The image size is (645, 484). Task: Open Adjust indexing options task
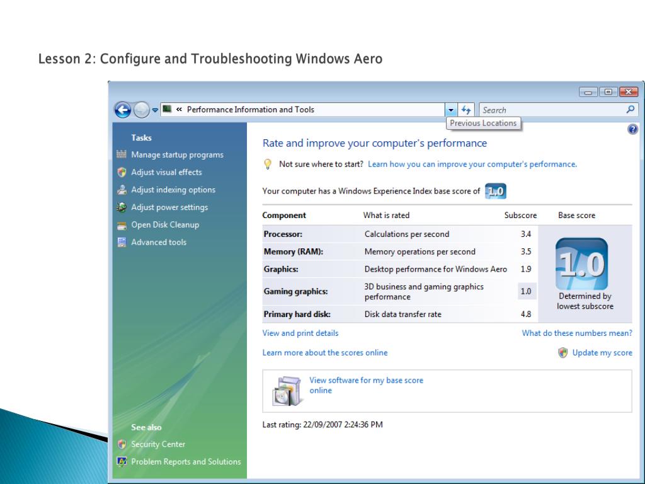point(173,190)
